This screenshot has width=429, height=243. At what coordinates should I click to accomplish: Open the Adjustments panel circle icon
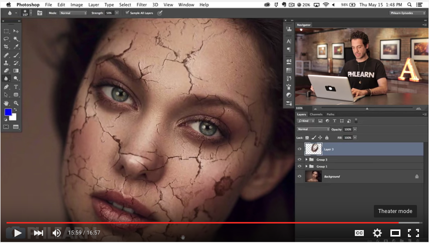pyautogui.click(x=289, y=95)
